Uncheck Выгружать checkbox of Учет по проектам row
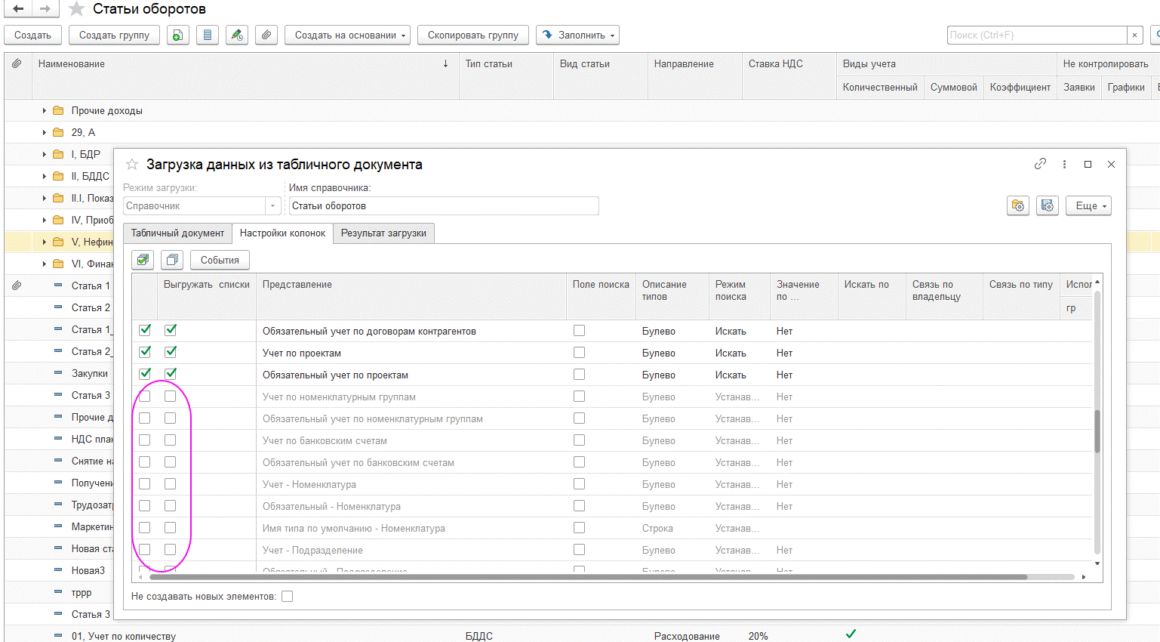The image size is (1160, 642). pyautogui.click(x=171, y=352)
